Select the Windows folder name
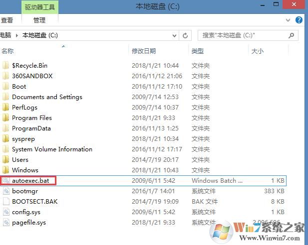Screen dimensions: 308x245 [25, 170]
